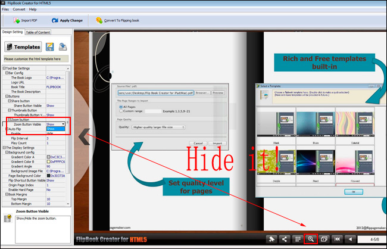Collapse the Thumbnails Button node
This screenshot has height=249, width=387.
click(10, 110)
